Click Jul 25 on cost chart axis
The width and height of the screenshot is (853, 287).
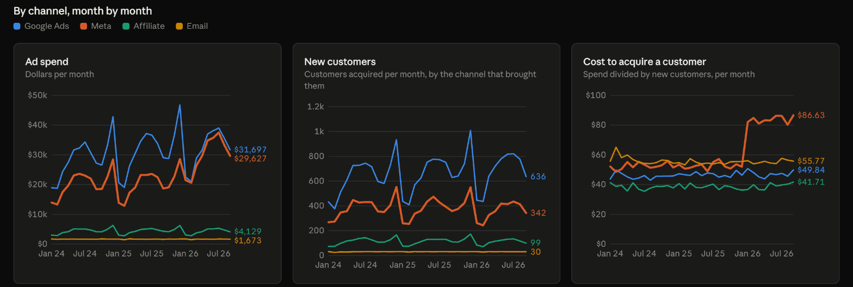[x=713, y=254]
